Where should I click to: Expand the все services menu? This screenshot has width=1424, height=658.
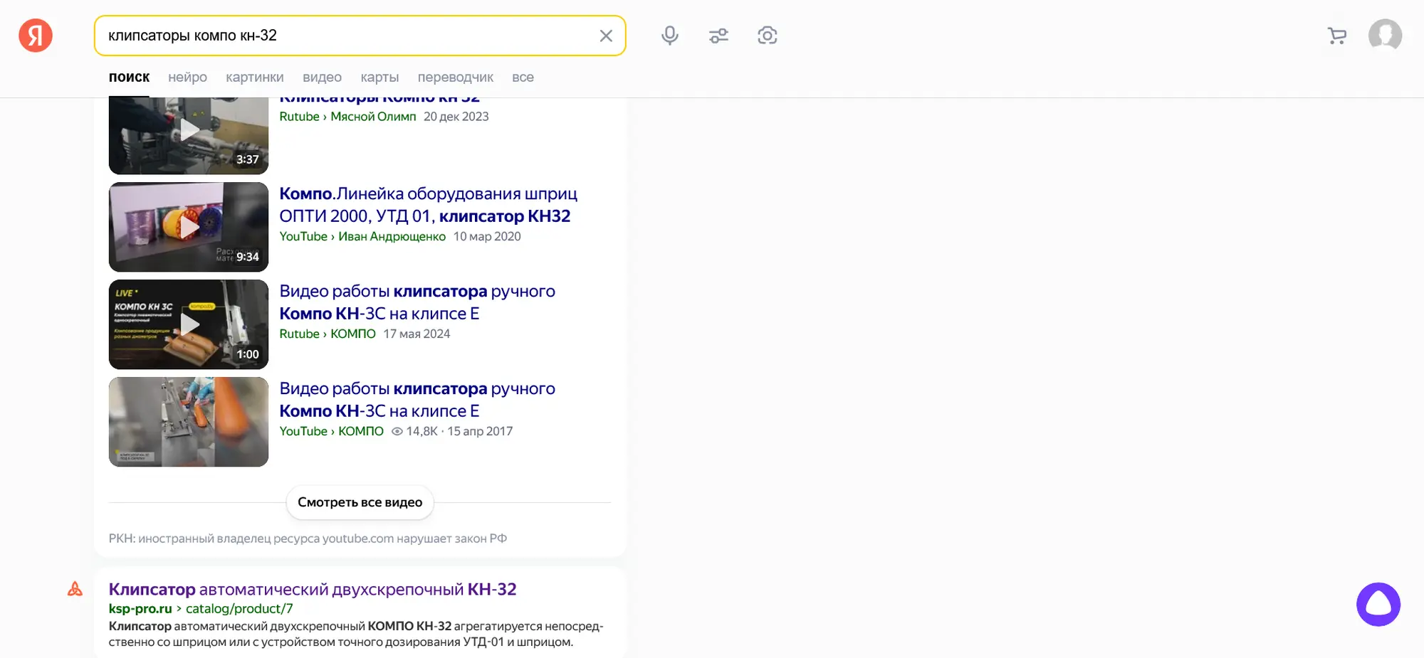pyautogui.click(x=523, y=78)
